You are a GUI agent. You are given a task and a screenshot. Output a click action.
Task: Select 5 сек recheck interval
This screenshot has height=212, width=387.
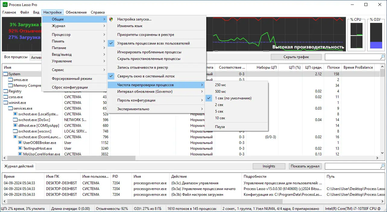(236, 111)
